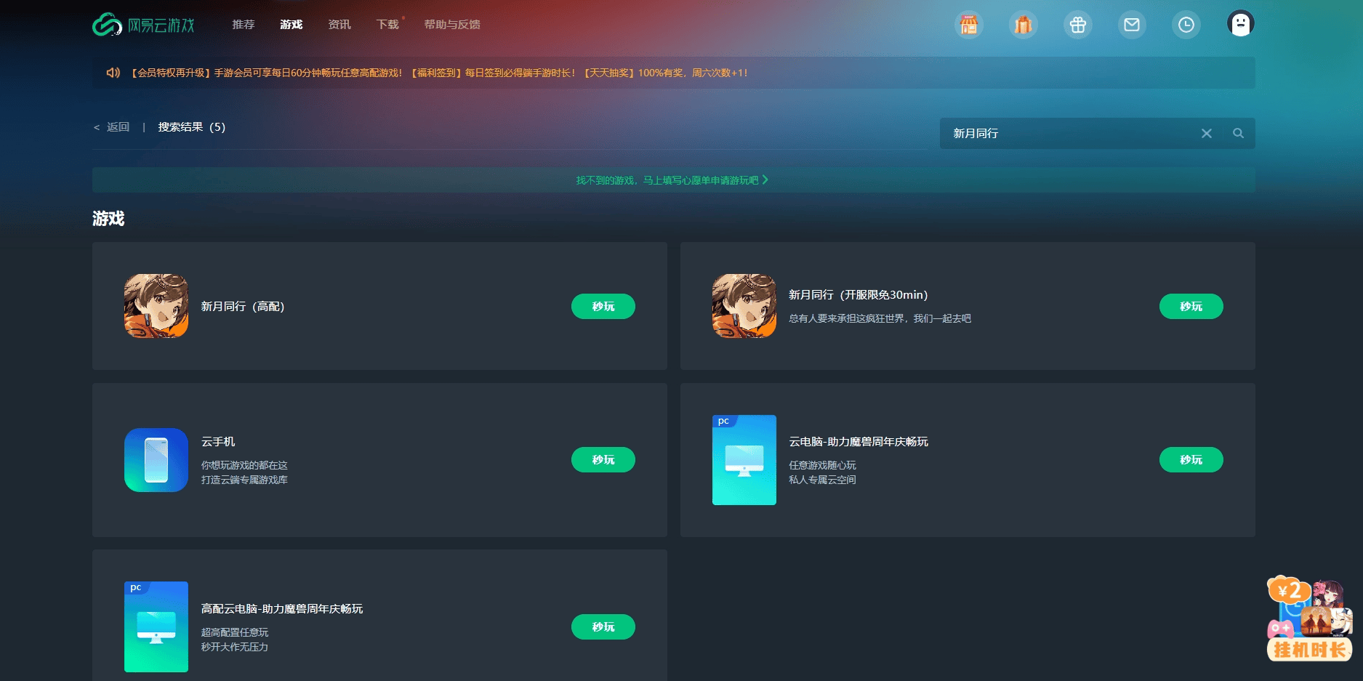The height and width of the screenshot is (681, 1363).
Task: Click 秒玩 for 高配云电脑-助力魔兽周年庆畅玩
Action: (x=603, y=627)
